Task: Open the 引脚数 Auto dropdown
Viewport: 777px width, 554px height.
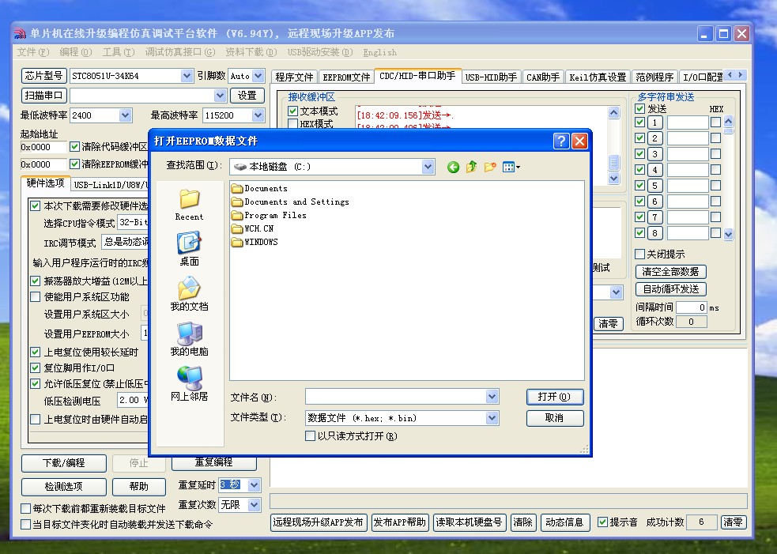Action: [x=258, y=76]
